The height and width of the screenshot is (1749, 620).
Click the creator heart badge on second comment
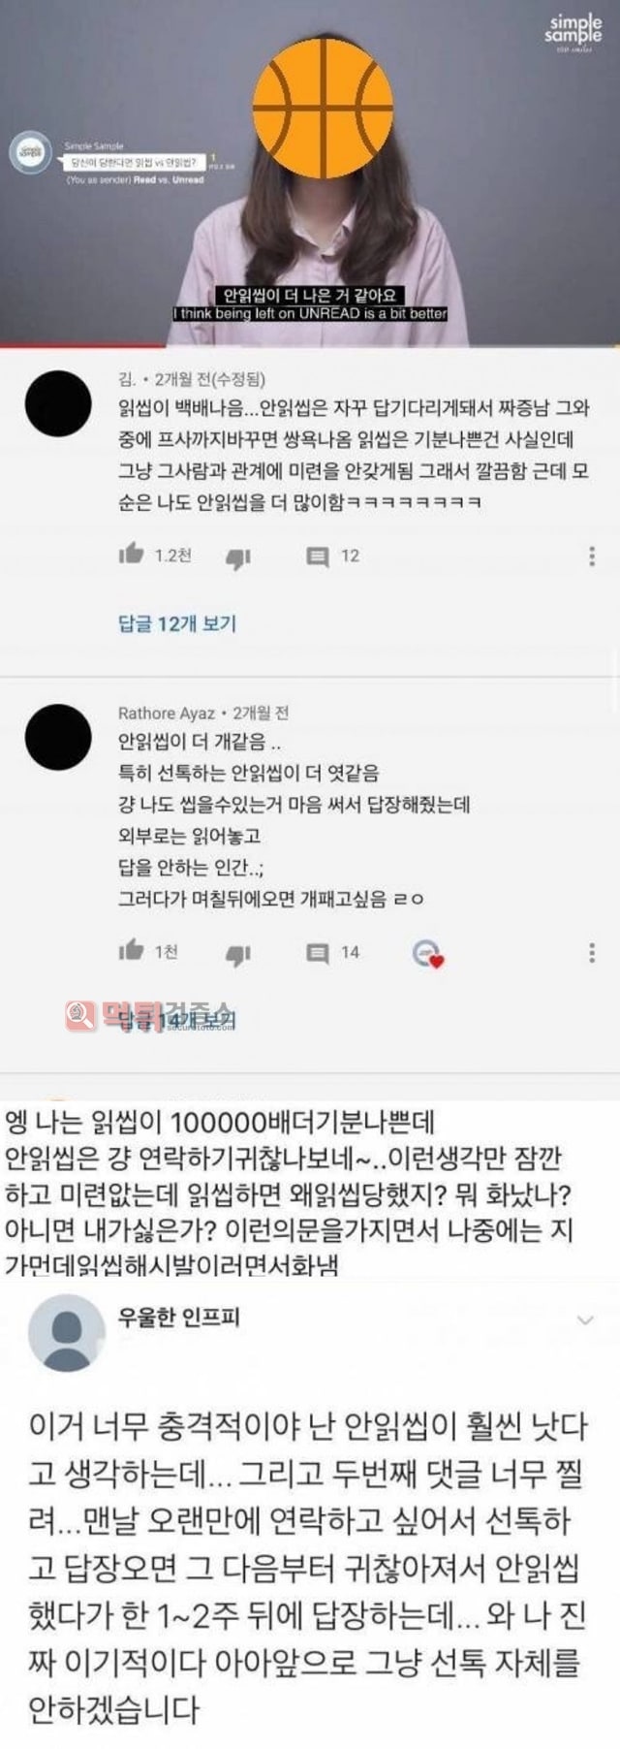point(427,954)
